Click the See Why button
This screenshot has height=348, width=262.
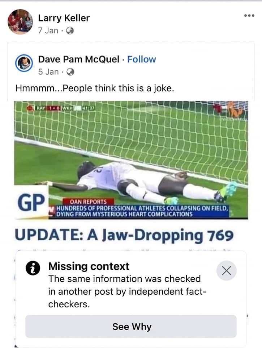131,327
